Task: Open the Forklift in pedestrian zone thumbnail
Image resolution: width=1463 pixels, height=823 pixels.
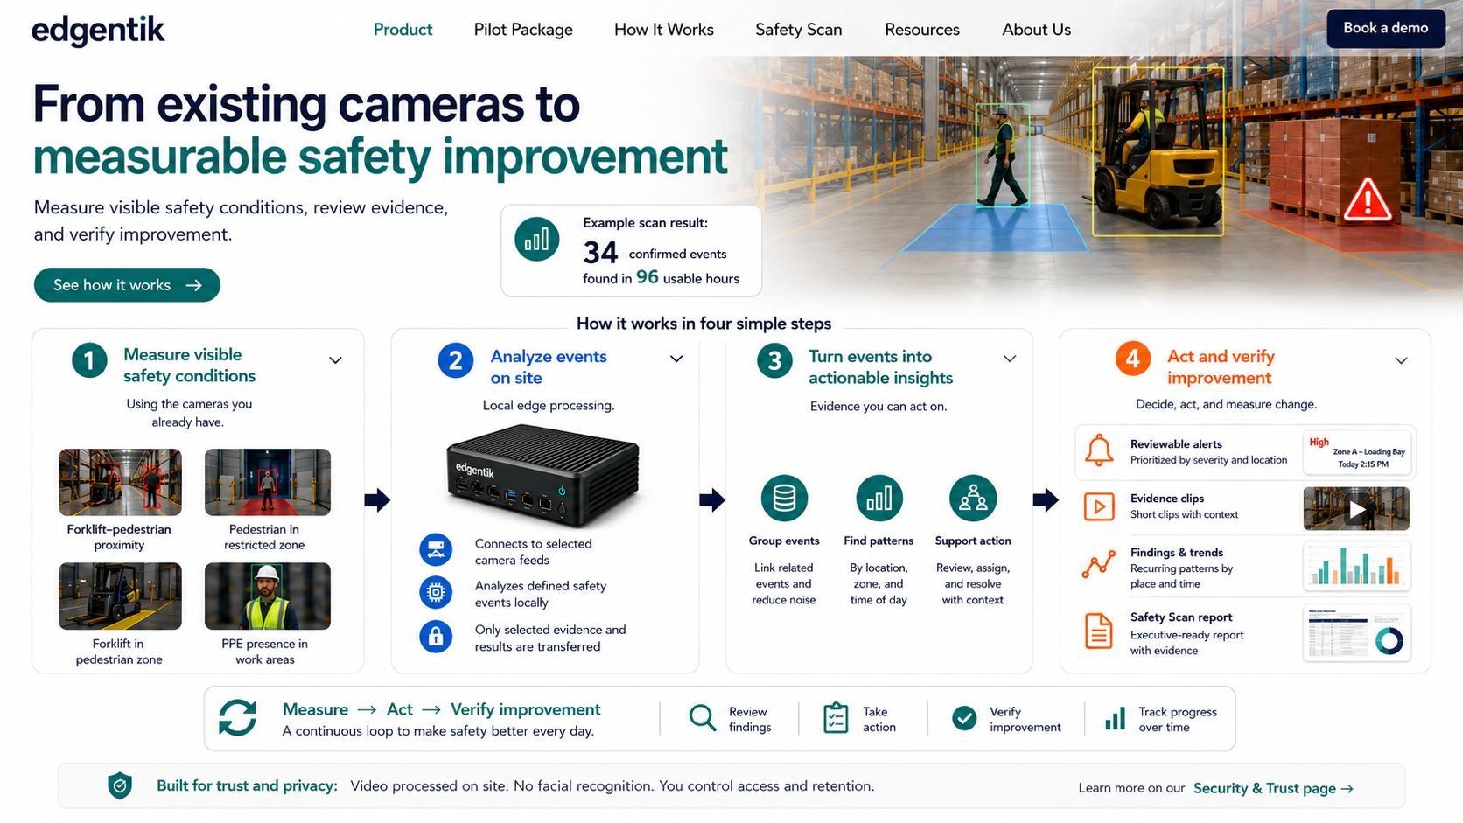Action: [121, 596]
